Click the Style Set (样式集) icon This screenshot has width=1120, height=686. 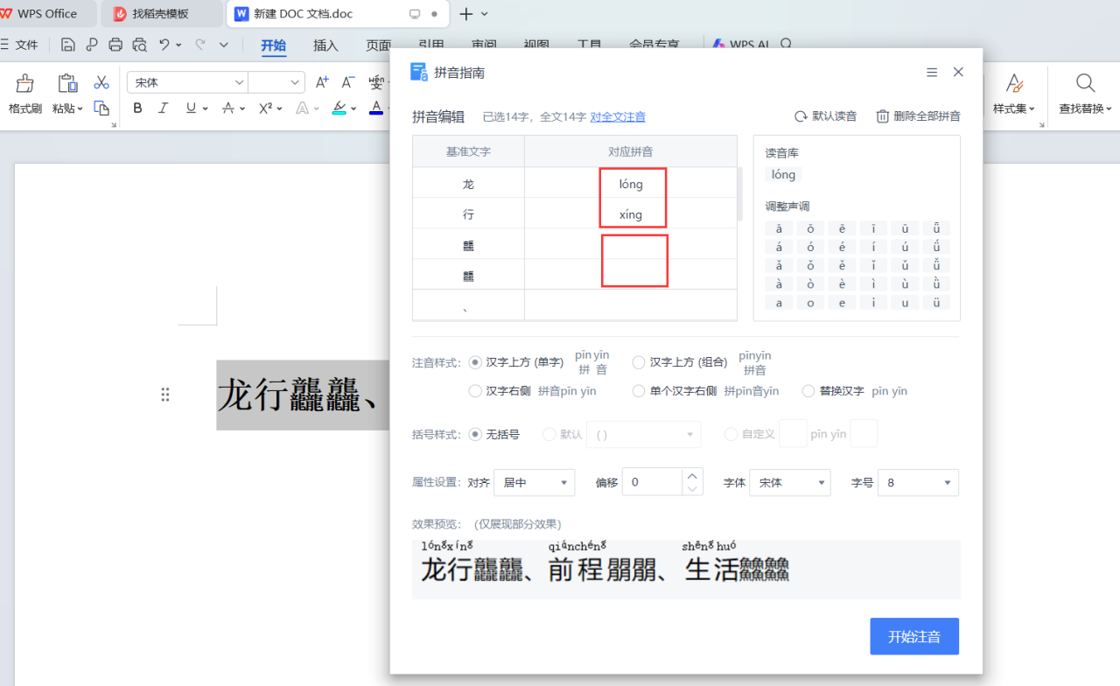coord(1014,83)
